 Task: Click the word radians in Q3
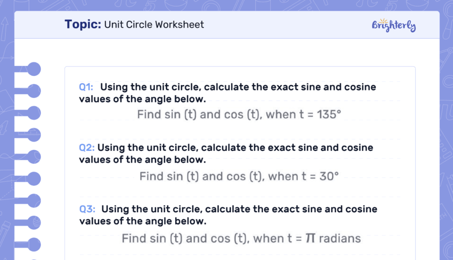(x=340, y=239)
